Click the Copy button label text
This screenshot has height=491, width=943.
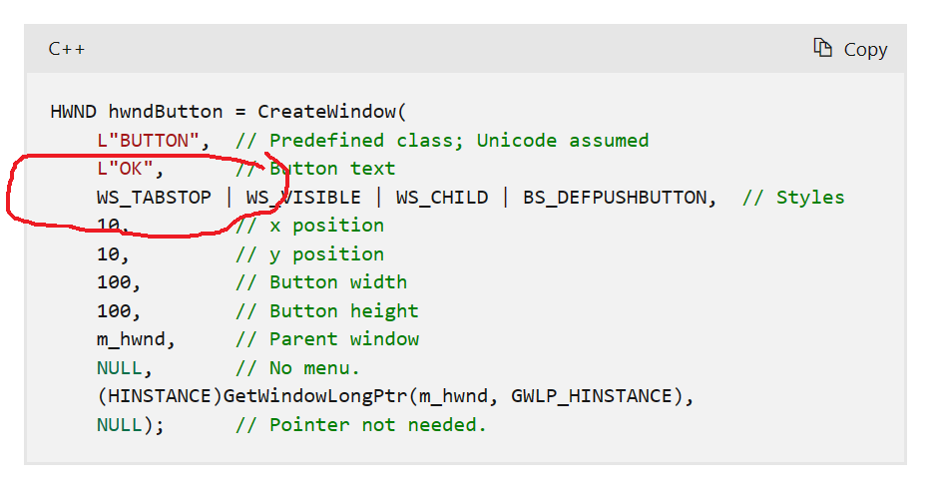865,50
